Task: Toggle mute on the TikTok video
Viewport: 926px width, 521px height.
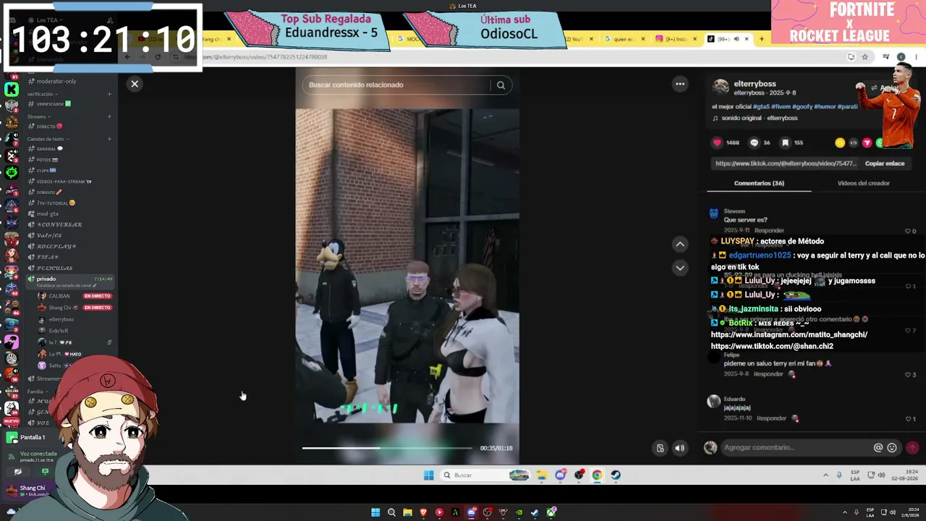Action: pyautogui.click(x=679, y=448)
